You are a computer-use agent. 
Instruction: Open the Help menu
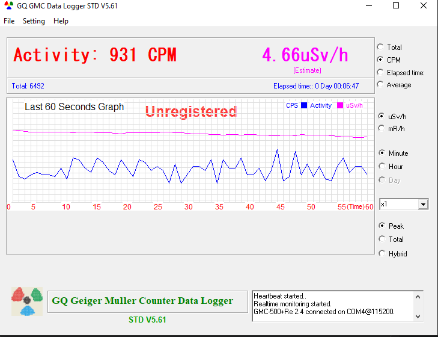pos(61,21)
